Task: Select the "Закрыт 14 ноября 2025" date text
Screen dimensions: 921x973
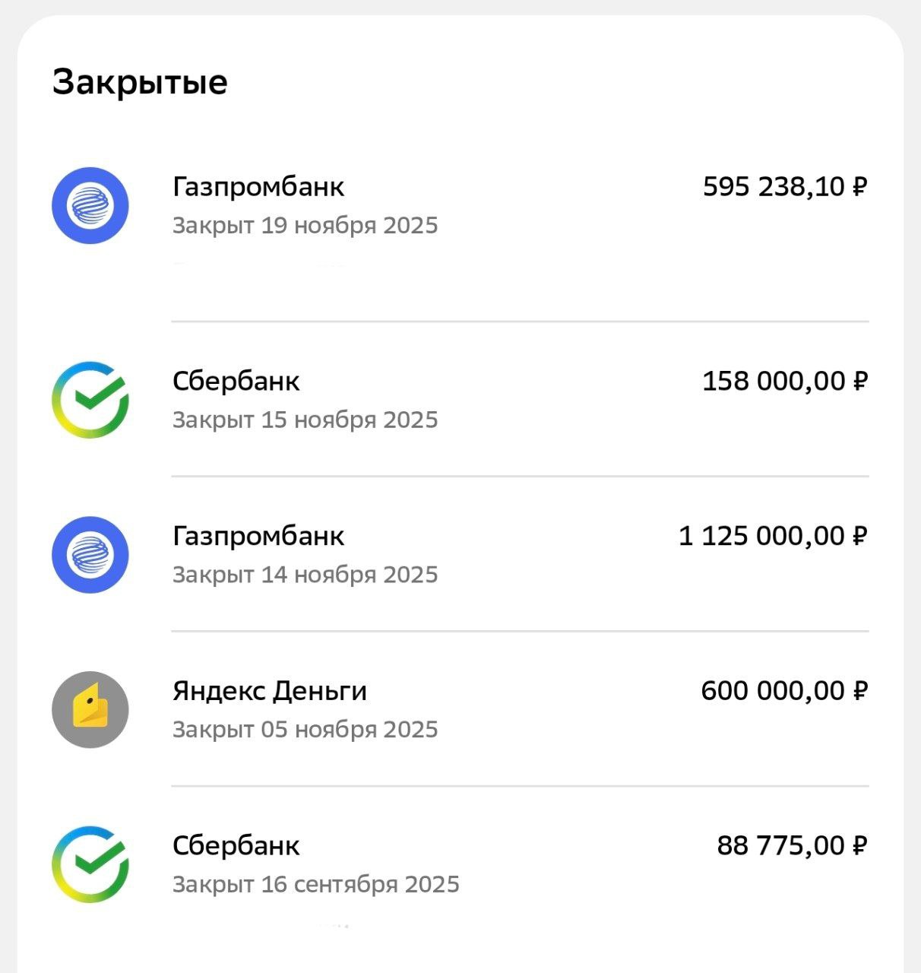Action: pyautogui.click(x=305, y=575)
